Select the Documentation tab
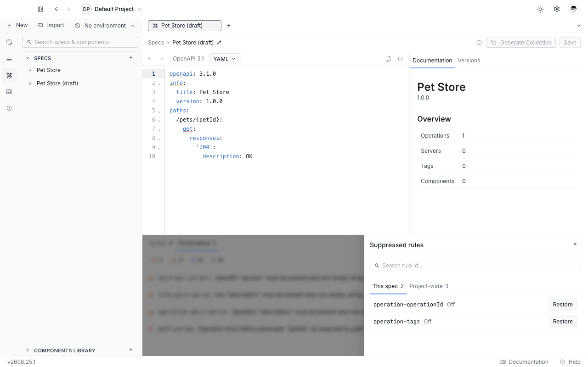Screen dimensions: 588x367 (432, 61)
